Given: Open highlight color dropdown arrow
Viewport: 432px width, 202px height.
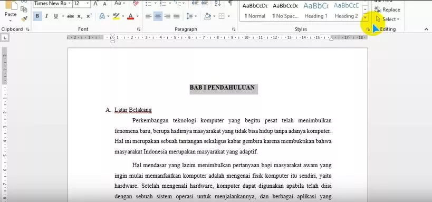Looking at the screenshot, I should 123,16.
